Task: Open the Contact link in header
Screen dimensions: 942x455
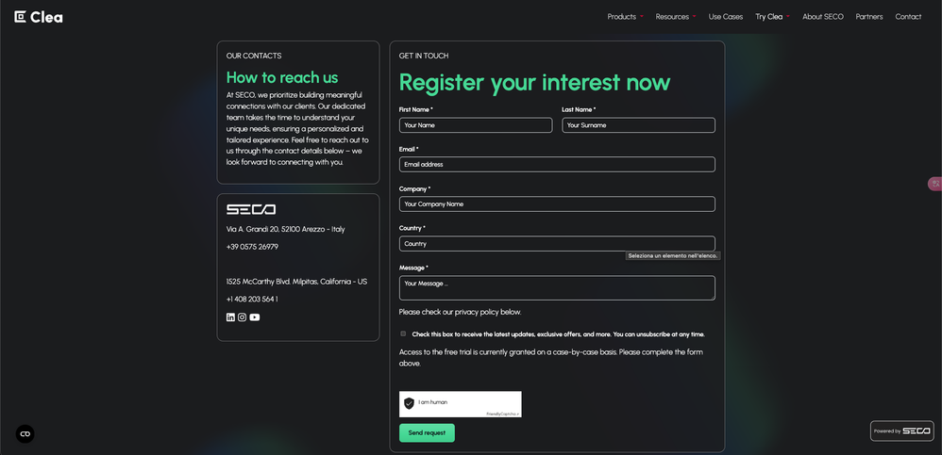Action: (908, 17)
